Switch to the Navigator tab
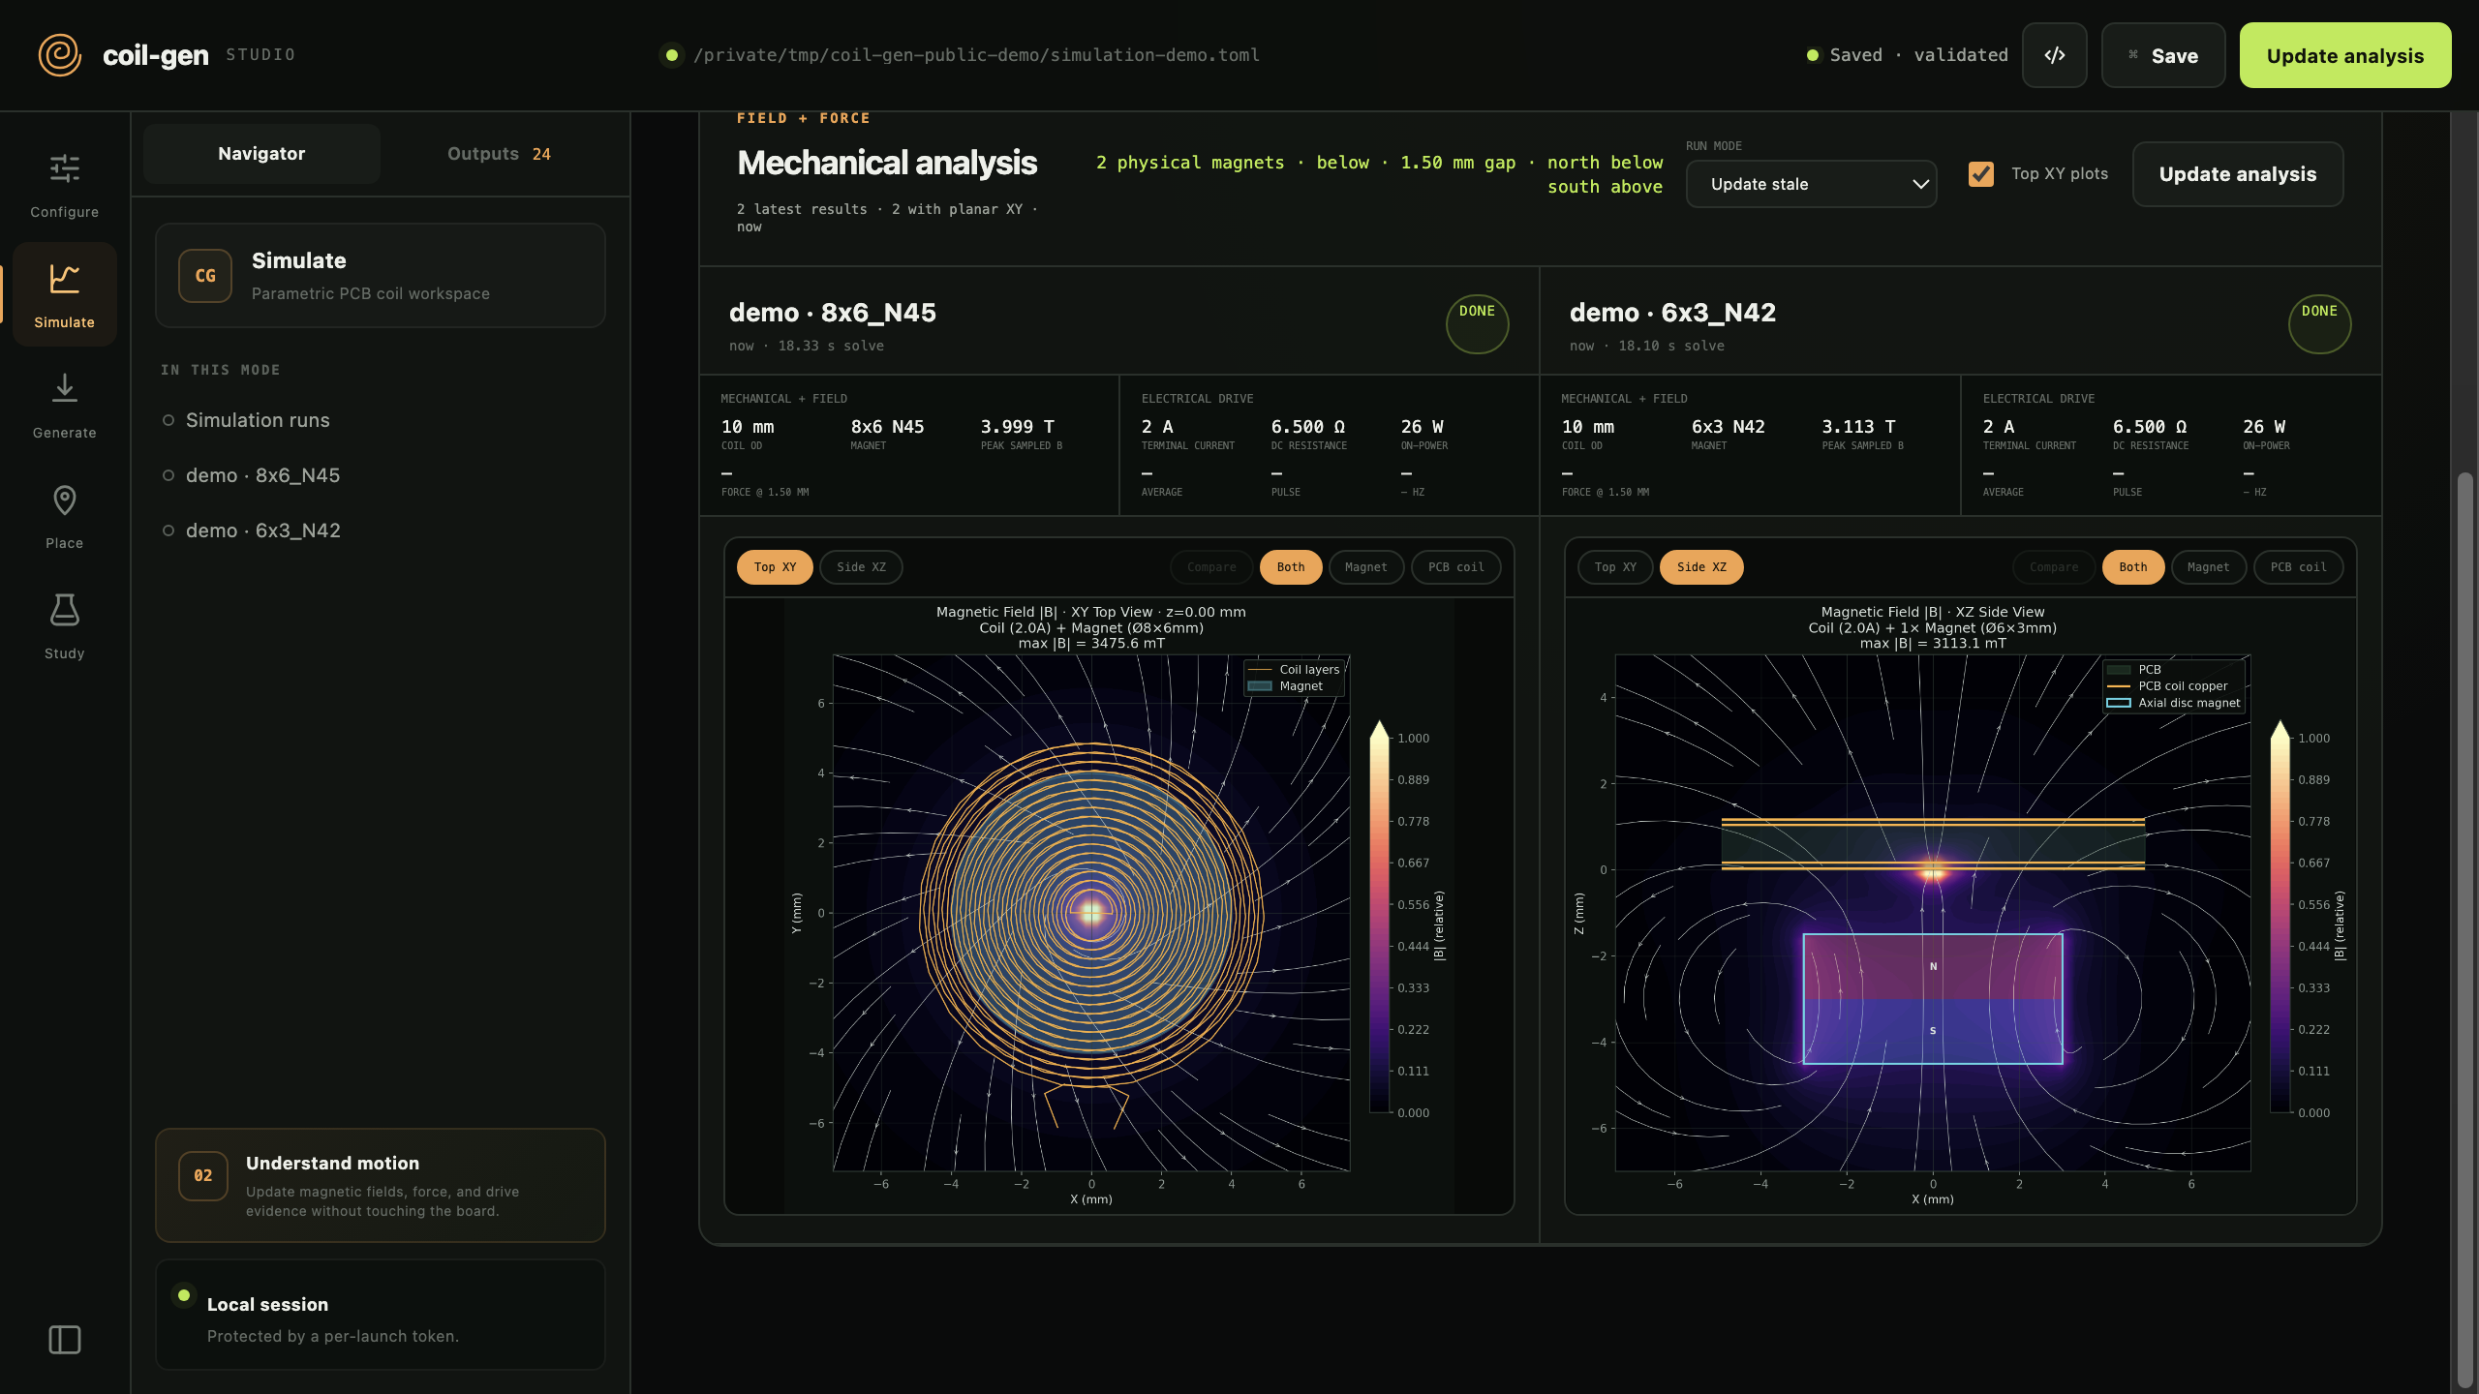The width and height of the screenshot is (2479, 1394). coord(261,154)
